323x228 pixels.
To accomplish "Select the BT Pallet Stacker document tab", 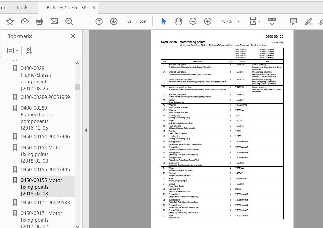I will [68, 8].
